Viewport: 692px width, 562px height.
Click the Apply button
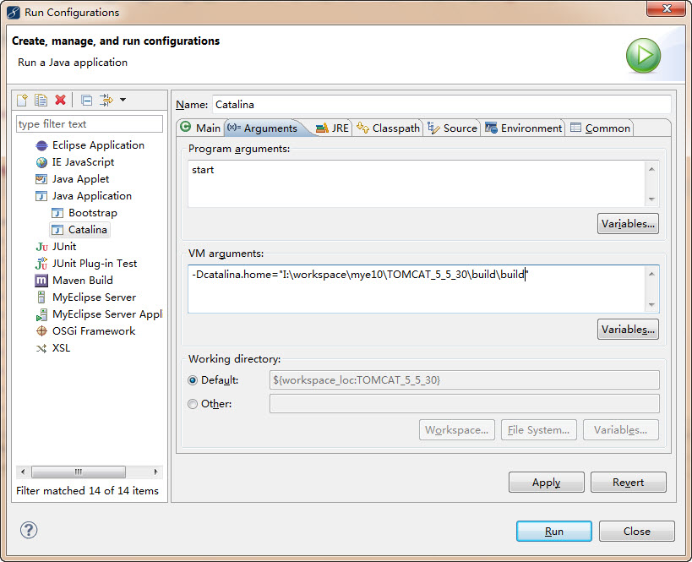[546, 483]
